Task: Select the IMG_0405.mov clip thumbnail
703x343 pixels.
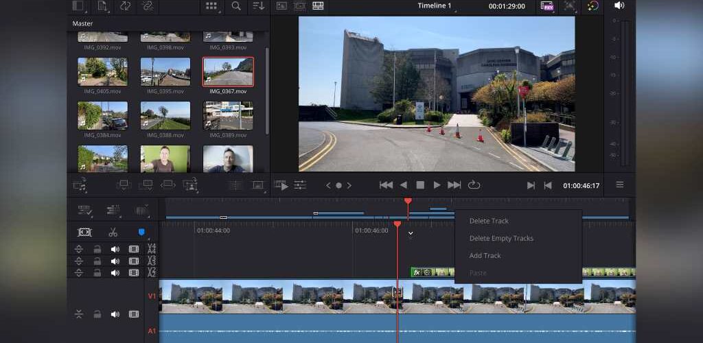Action: 103,71
